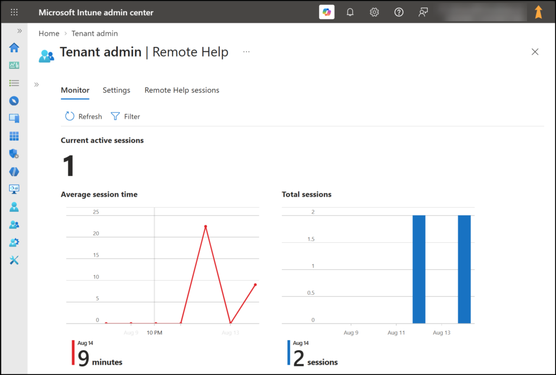Open the notifications bell
This screenshot has width=556, height=375.
tap(350, 12)
